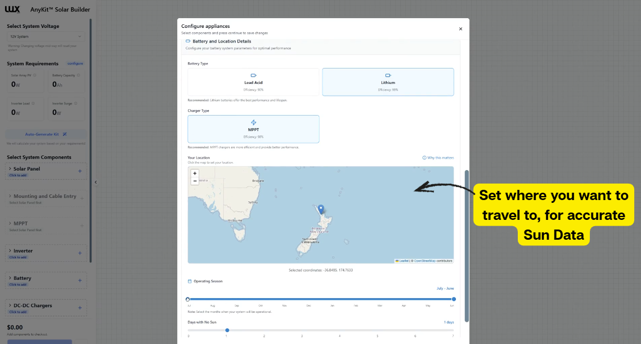Collapse the sidebar with the arrow handle
The height and width of the screenshot is (344, 641).
point(95,182)
